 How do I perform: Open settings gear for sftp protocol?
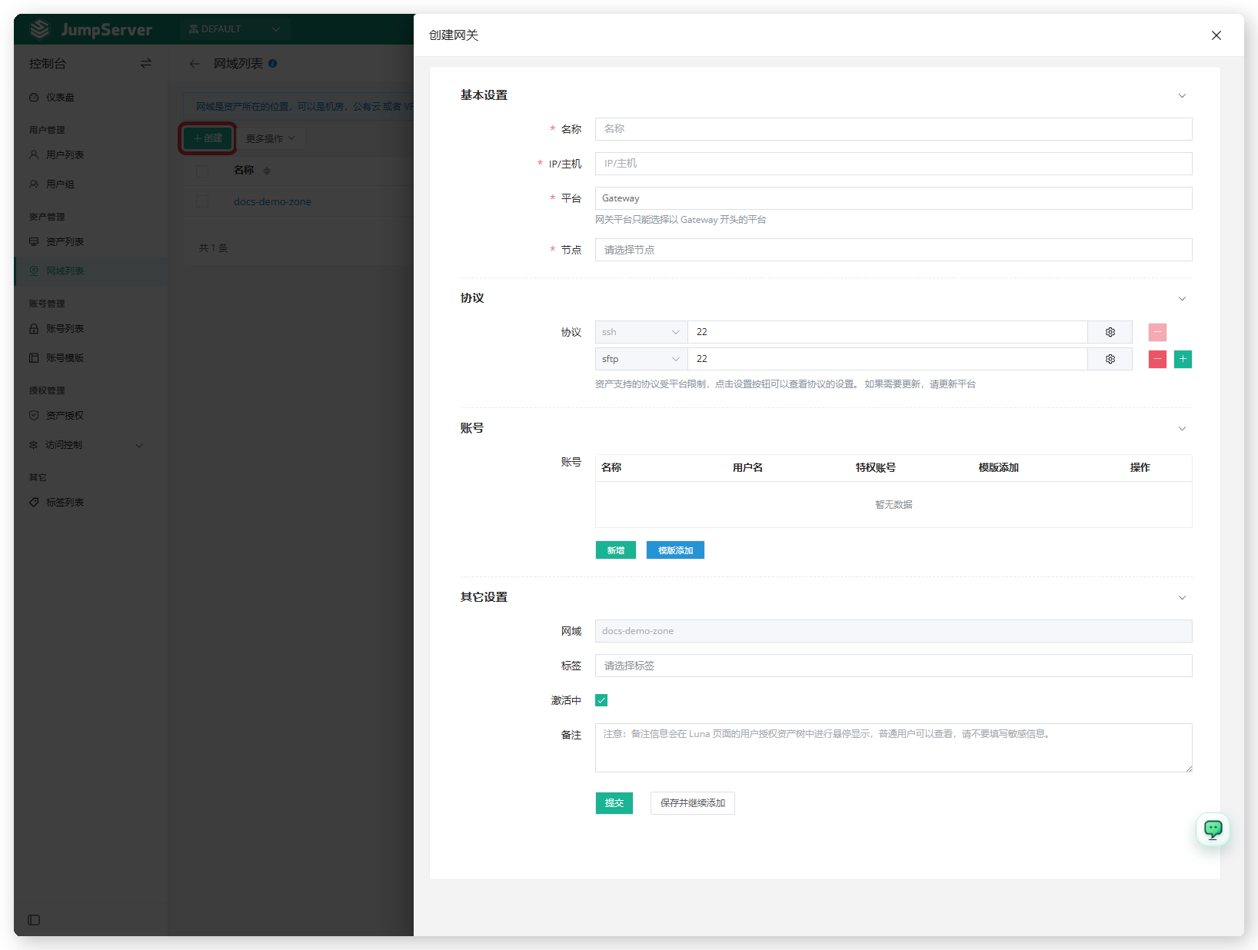[x=1110, y=359]
